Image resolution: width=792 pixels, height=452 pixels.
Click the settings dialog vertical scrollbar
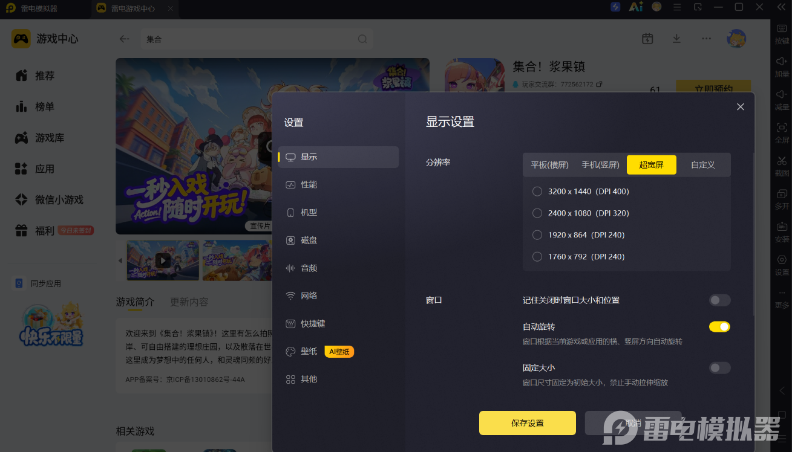pyautogui.click(x=753, y=236)
